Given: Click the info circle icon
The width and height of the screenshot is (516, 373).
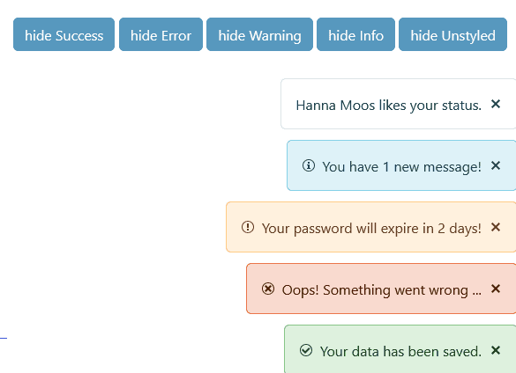Looking at the screenshot, I should [309, 165].
